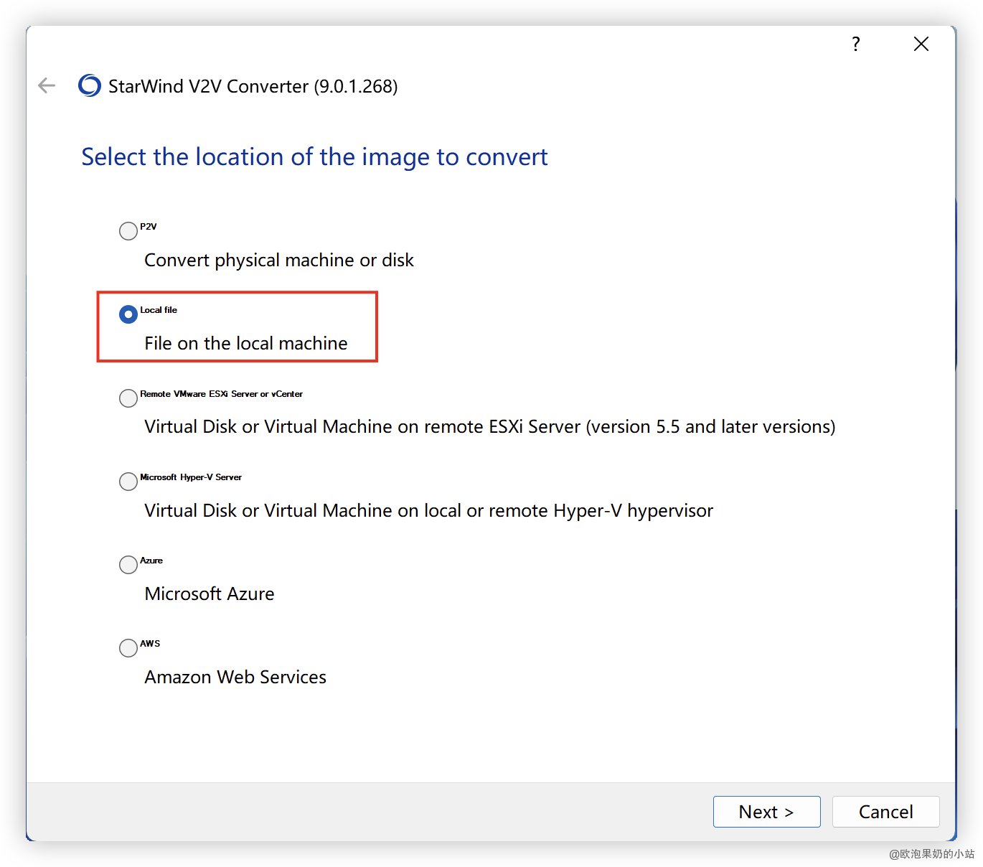Click the Cancel button
Viewport: 983px width, 867px height.
pos(885,812)
